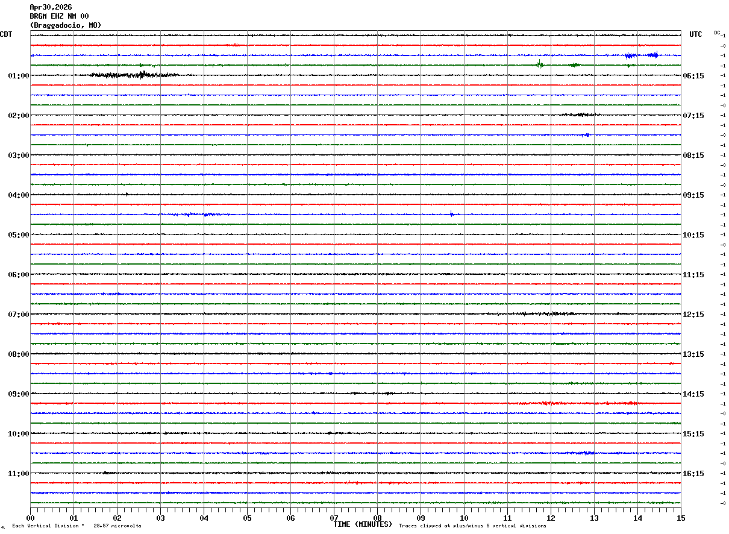Click the (Braggadocio, MO) location label
Image resolution: width=729 pixels, height=534 pixels.
tap(66, 25)
